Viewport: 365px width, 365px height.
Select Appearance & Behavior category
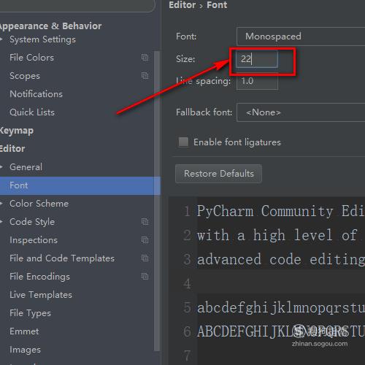pos(50,26)
